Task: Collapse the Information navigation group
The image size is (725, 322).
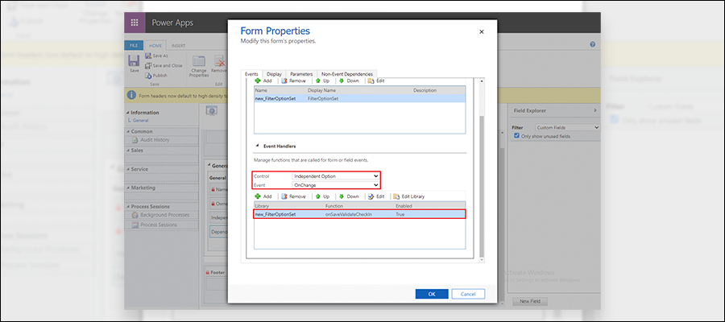Action: 128,112
